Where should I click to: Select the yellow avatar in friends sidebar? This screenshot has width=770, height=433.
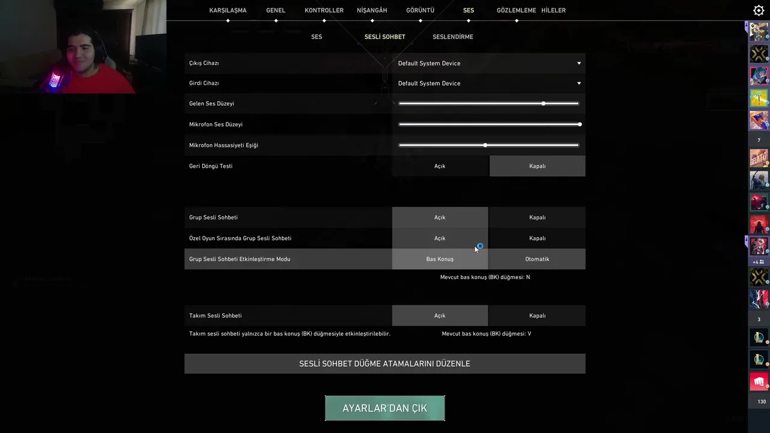pos(759,97)
